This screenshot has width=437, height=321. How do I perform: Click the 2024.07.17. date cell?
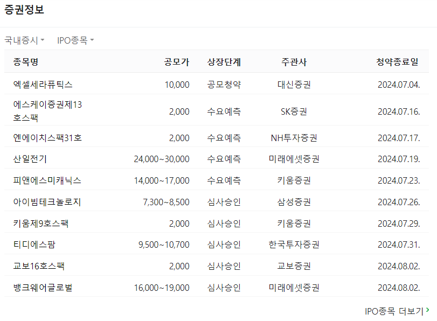[399, 138]
